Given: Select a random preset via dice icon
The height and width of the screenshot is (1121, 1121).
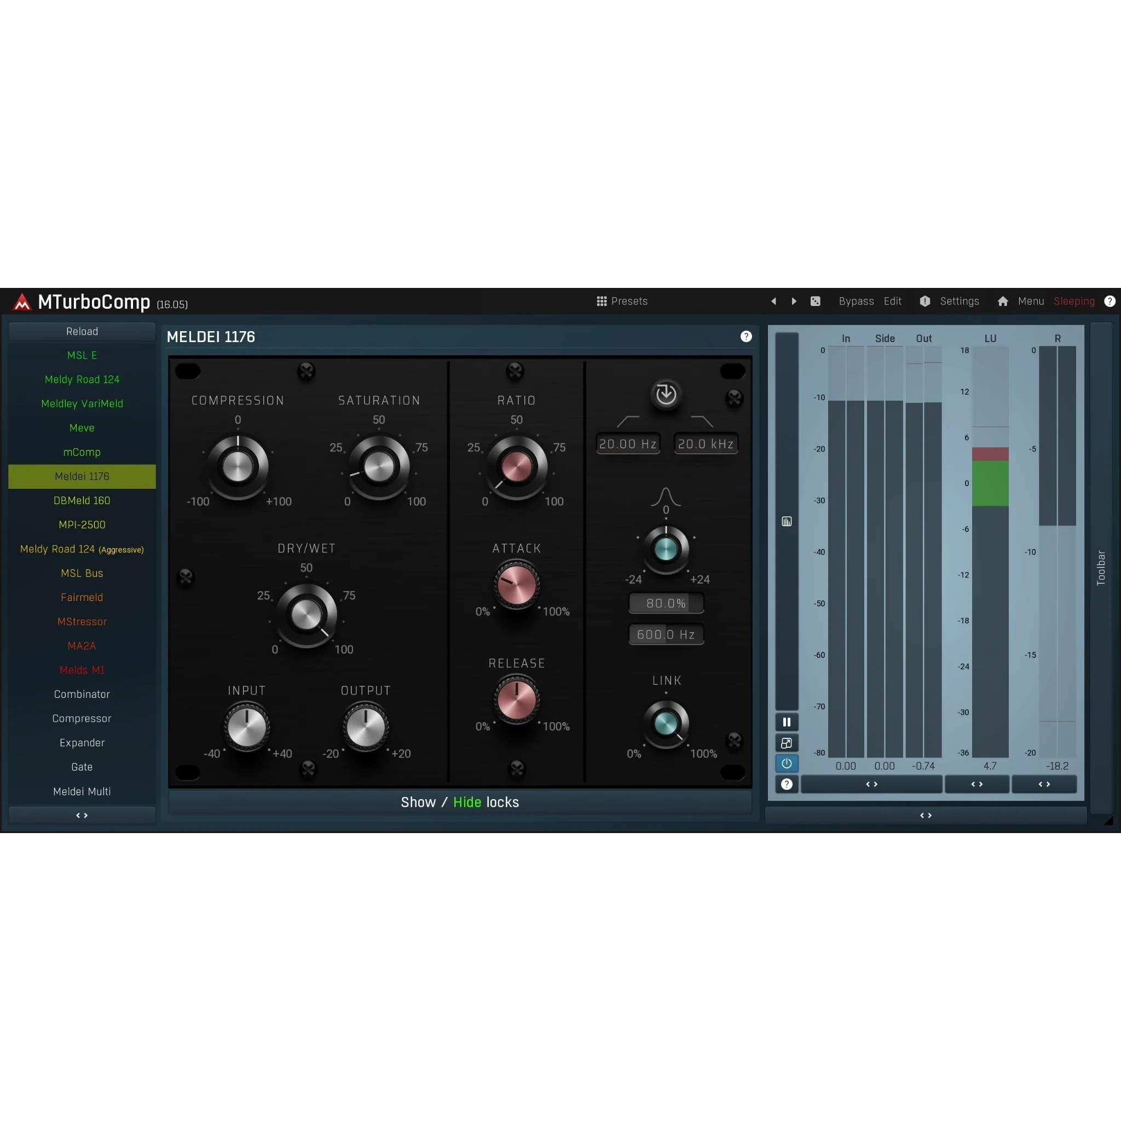Looking at the screenshot, I should pyautogui.click(x=815, y=301).
